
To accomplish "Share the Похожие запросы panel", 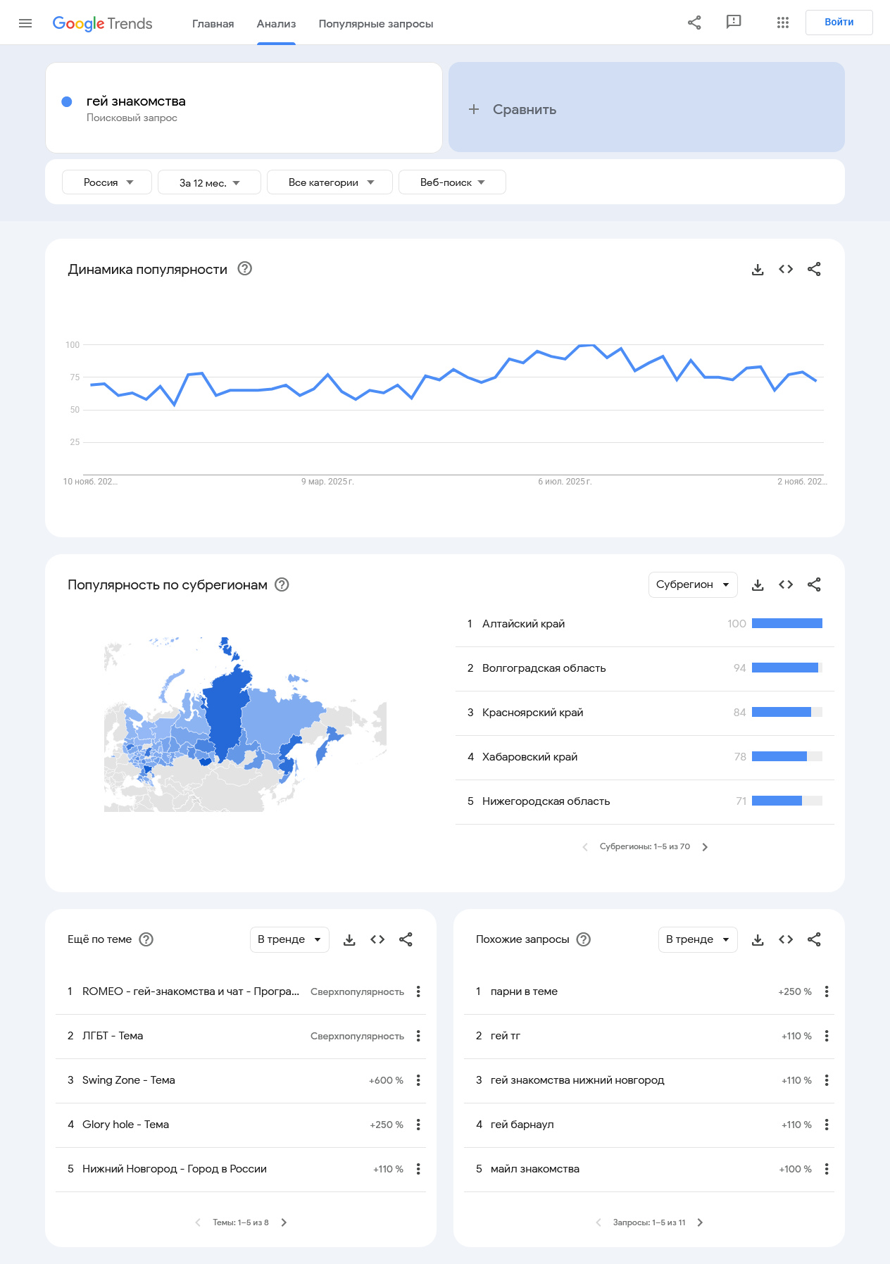I will pyautogui.click(x=814, y=940).
